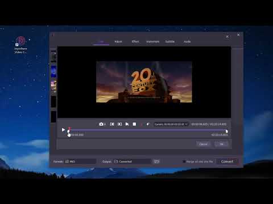Click the reset undo arrow icon
Viewport: 273px width, 204px height.
pyautogui.click(x=148, y=124)
